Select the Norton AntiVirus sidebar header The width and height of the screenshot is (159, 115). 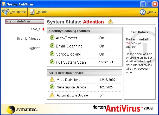(25, 21)
